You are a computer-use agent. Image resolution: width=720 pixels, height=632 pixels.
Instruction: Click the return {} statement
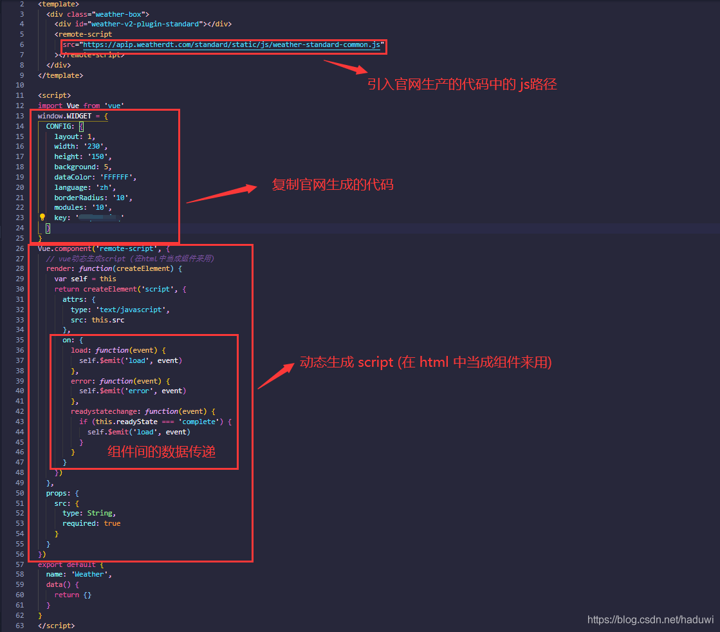pos(73,595)
